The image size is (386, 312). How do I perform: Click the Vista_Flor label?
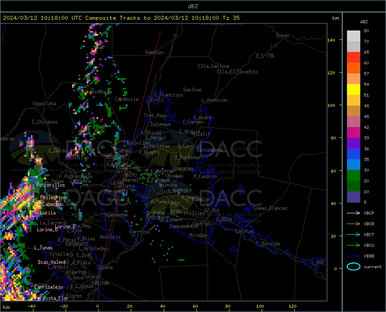click(56, 298)
